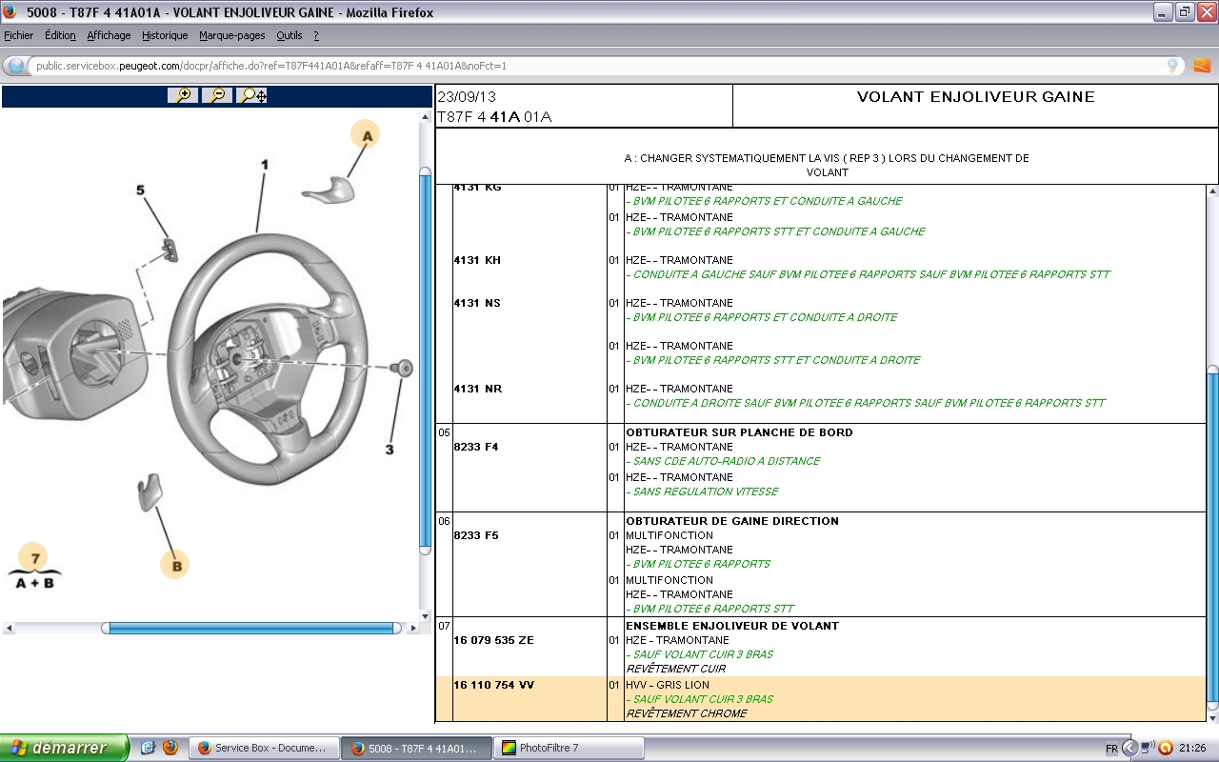Image resolution: width=1219 pixels, height=762 pixels.
Task: Click the zoom in magnifier icon
Action: pos(182,95)
